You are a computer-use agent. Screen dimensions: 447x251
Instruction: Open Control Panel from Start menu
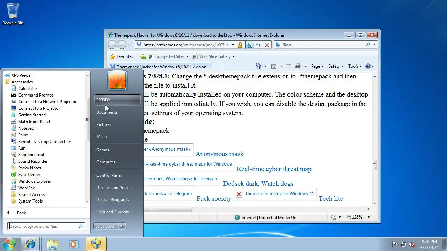[x=109, y=175]
